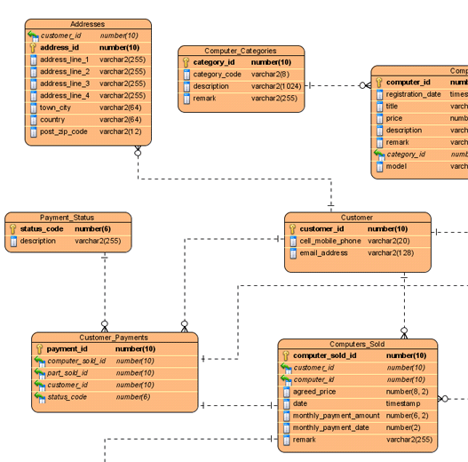Select the customer_id column in Computers_Sold
The image size is (468, 462).
pos(313,368)
